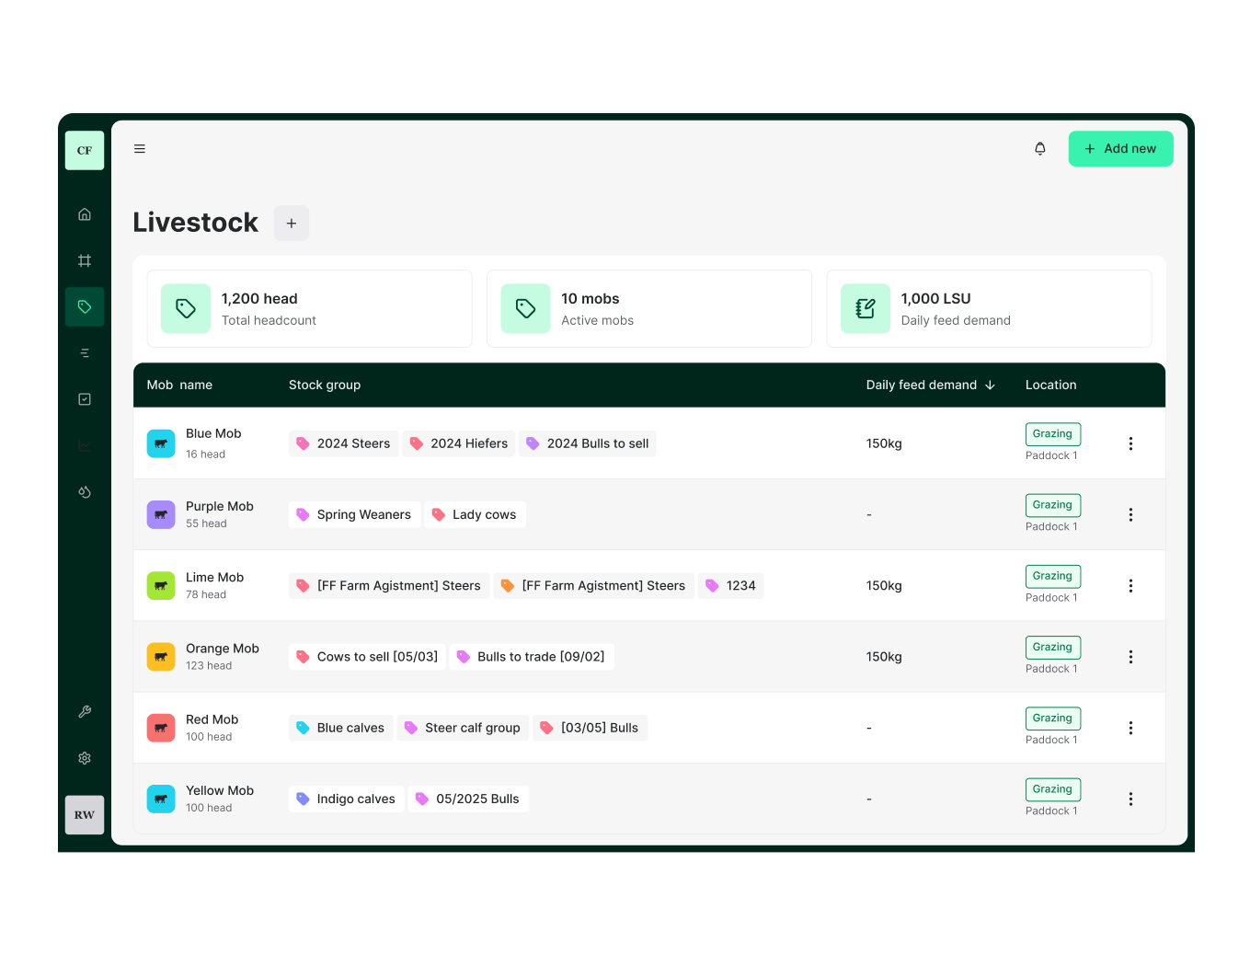Select the 05/2025 Bulls tag

[x=468, y=799]
